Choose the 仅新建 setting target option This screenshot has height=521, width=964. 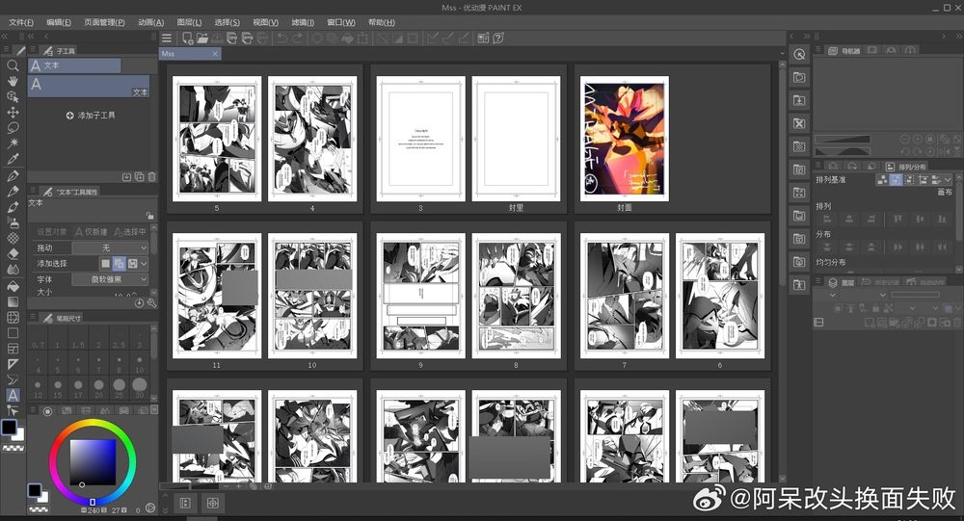point(91,232)
